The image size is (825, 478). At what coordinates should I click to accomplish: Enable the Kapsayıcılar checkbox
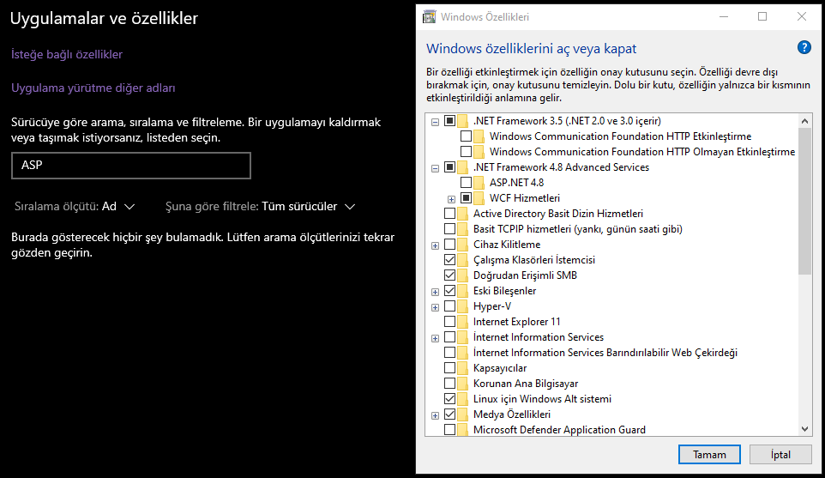click(x=449, y=368)
